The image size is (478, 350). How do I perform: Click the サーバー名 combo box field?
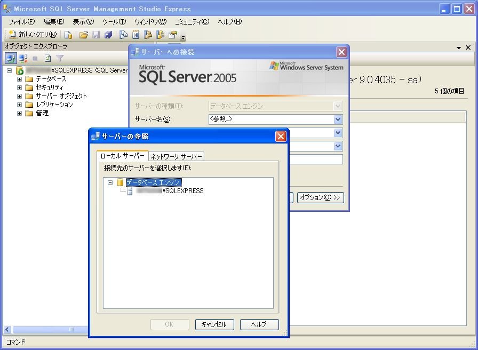tap(276, 119)
